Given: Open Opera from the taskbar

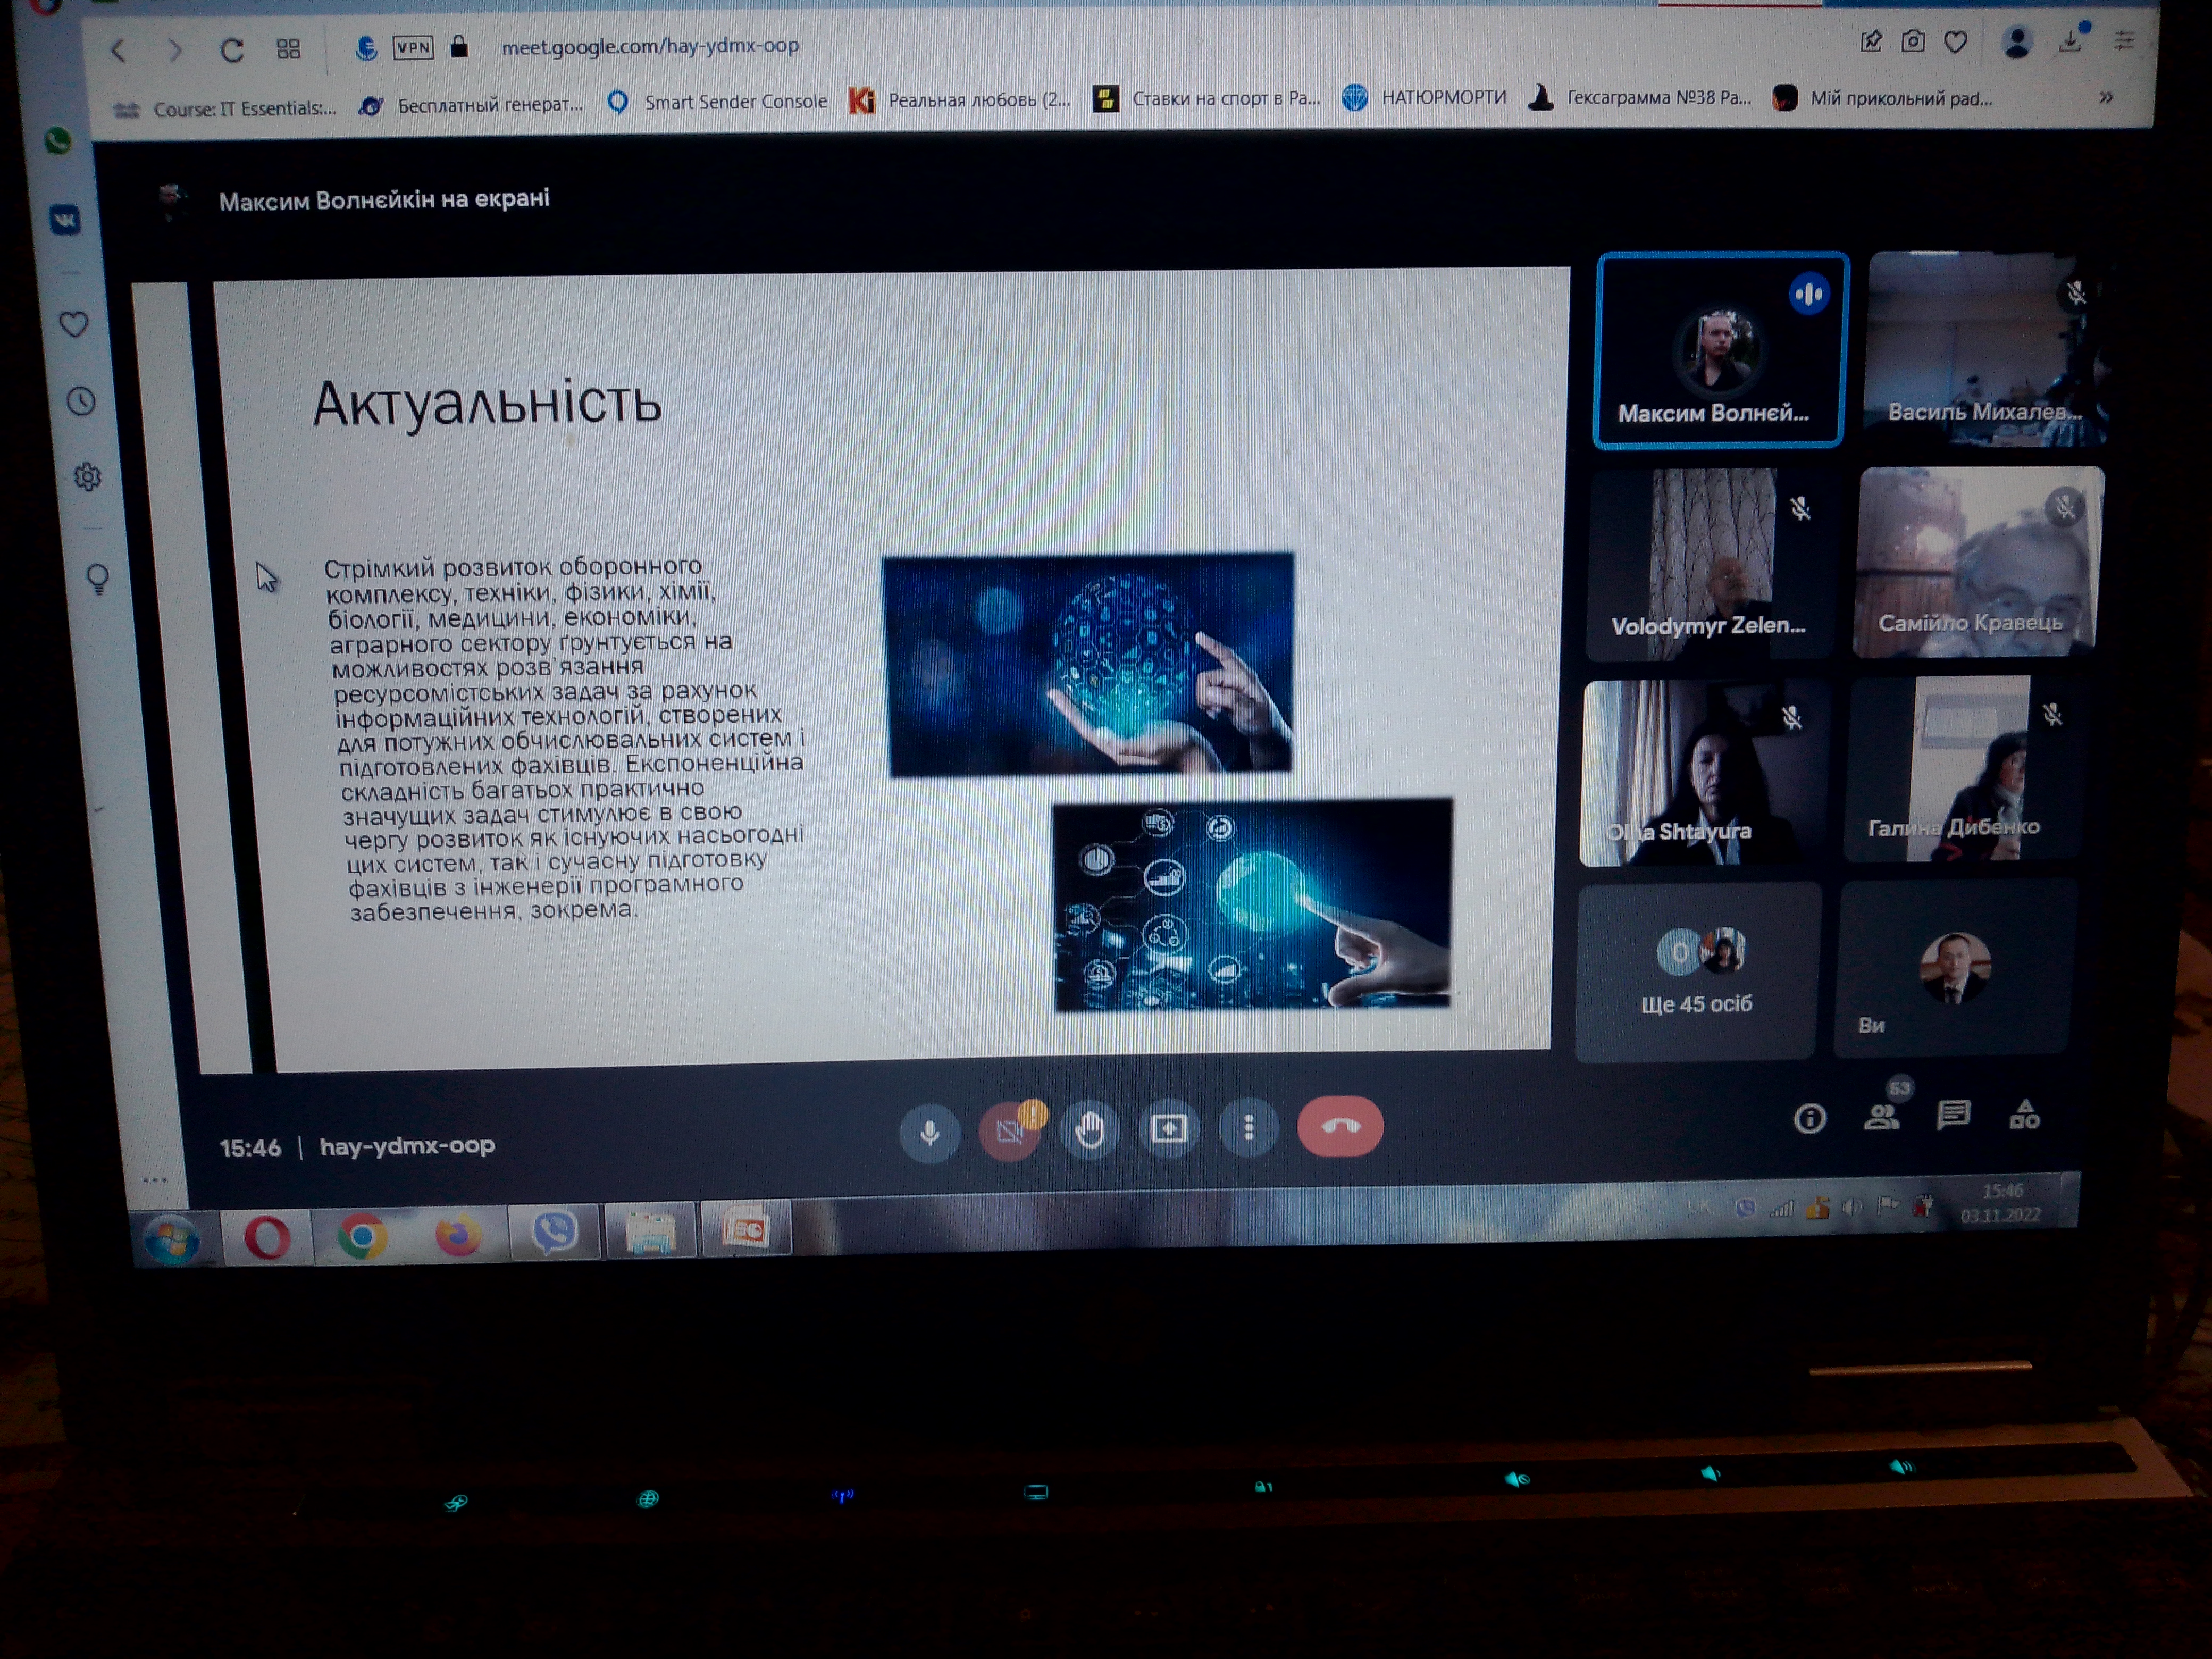Looking at the screenshot, I should coord(267,1239).
